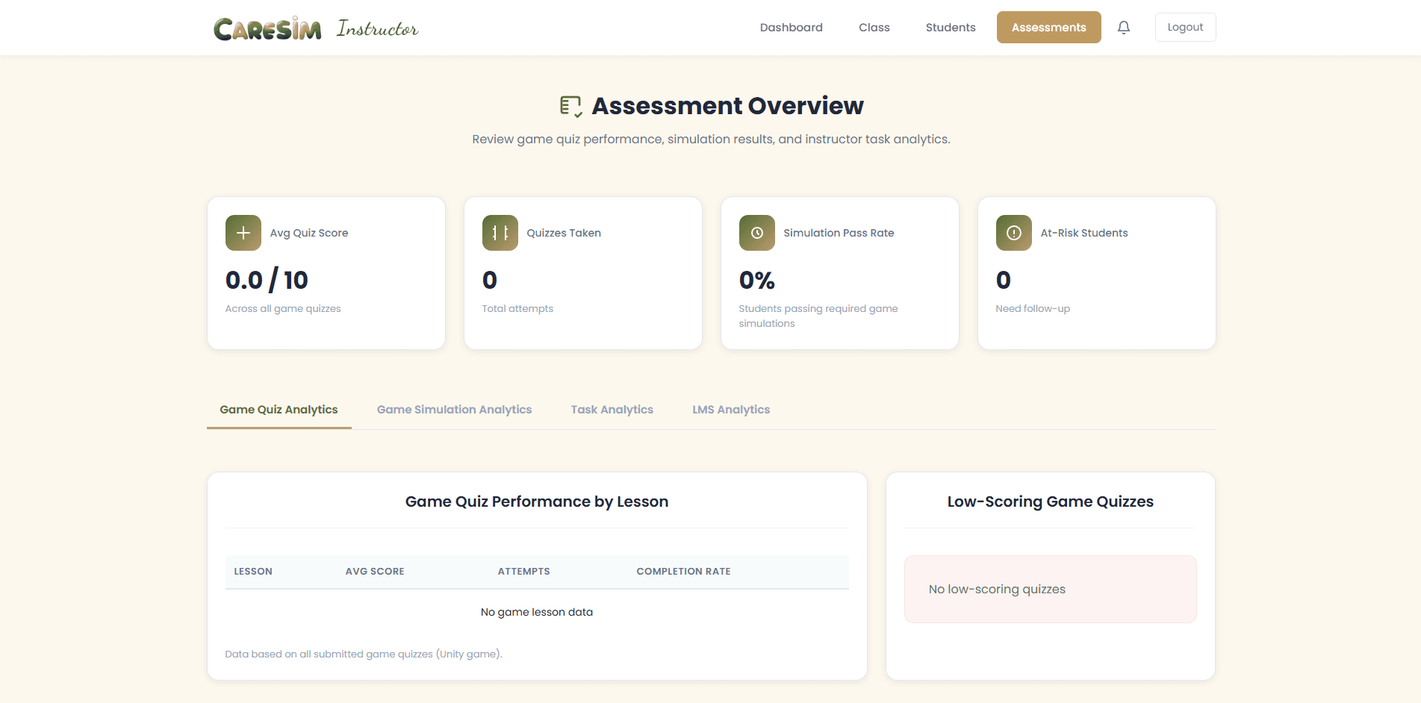
Task: Open the Assessments section
Action: coord(1048,27)
